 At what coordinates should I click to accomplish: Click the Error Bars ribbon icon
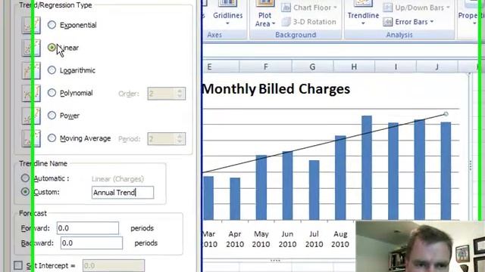click(387, 22)
